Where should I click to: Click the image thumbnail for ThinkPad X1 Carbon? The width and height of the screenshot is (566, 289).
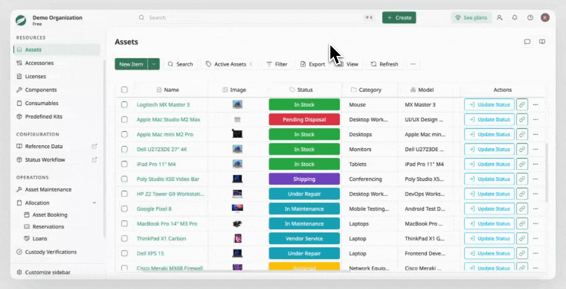point(237,239)
